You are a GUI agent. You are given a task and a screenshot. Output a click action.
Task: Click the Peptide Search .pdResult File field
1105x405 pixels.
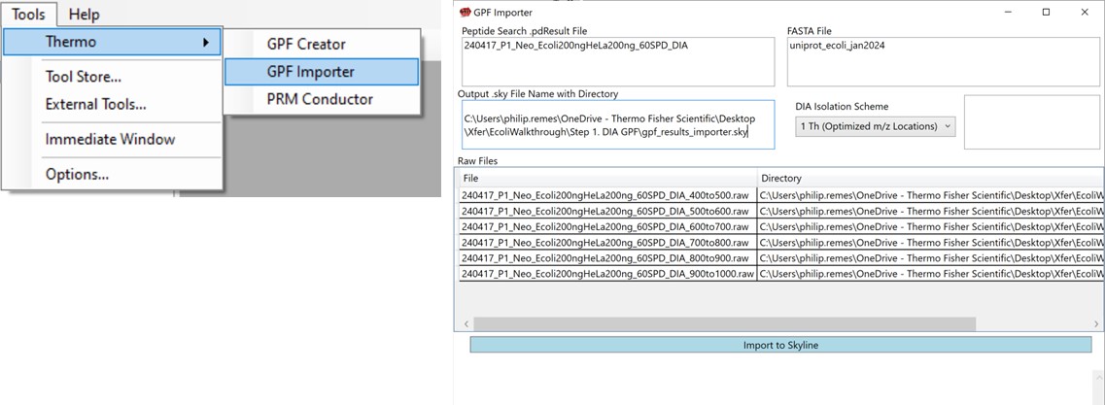(x=618, y=61)
